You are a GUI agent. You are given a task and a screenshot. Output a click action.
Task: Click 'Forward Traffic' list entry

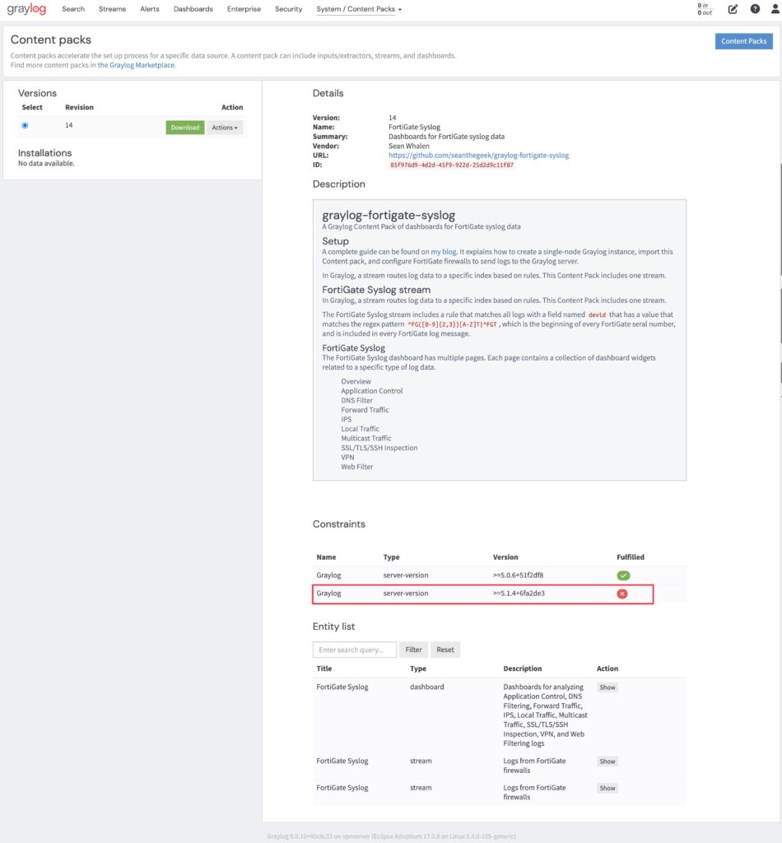365,410
